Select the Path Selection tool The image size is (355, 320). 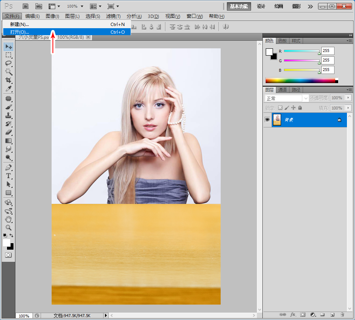click(9, 184)
